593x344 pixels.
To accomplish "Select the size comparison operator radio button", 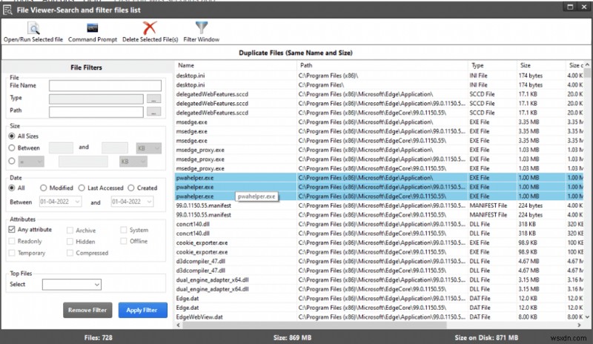I will 12,161.
